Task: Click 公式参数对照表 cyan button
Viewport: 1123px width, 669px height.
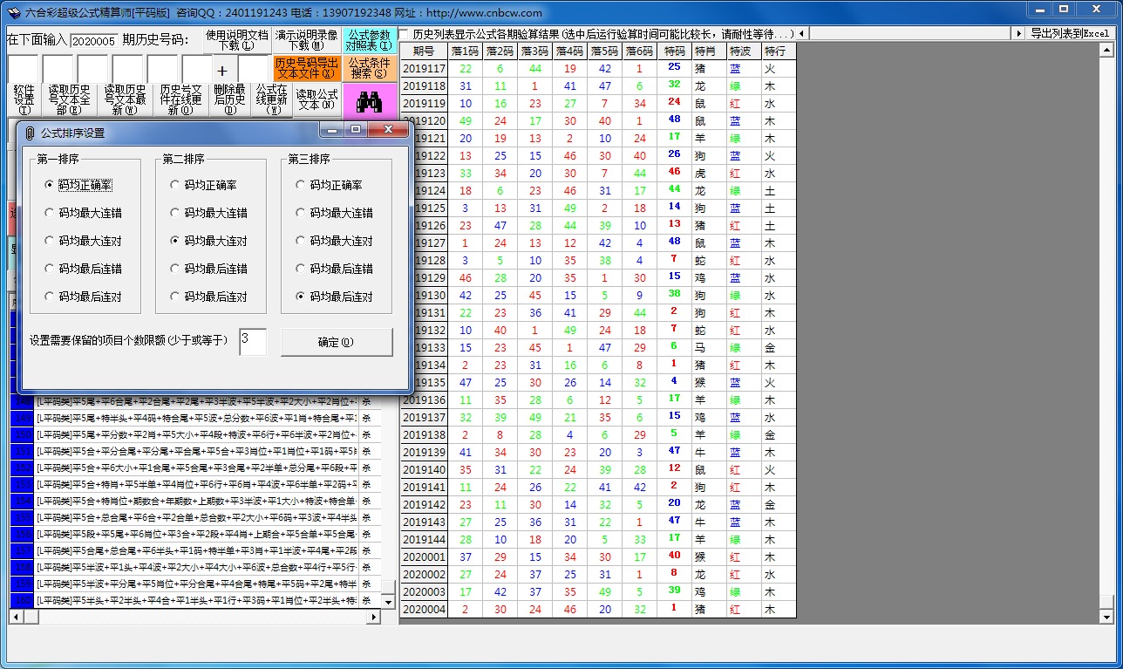Action: tap(369, 40)
